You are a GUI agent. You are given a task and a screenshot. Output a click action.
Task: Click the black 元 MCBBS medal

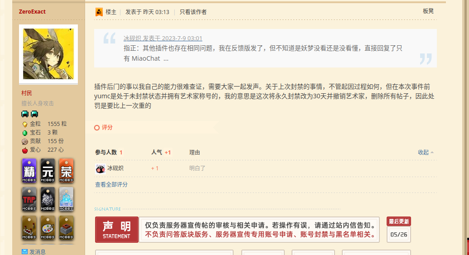(48, 171)
